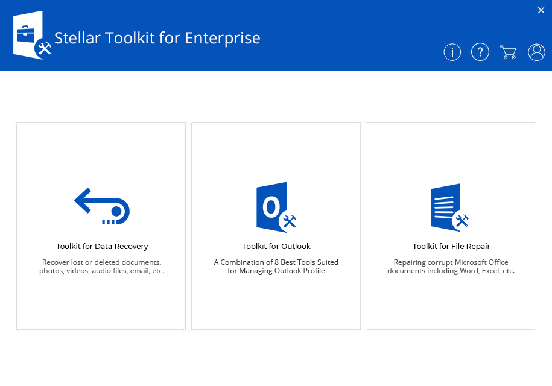Click the Toolkit for Data Recovery title
552x386 pixels.
(101, 246)
